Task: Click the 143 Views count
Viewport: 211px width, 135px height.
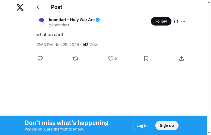Action: (x=91, y=45)
